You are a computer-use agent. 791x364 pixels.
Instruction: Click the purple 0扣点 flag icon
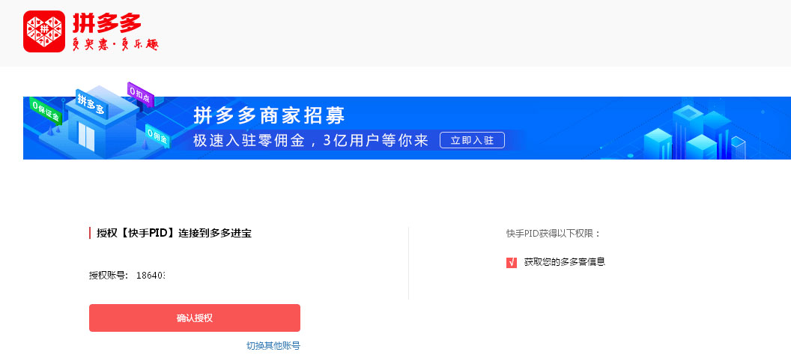point(140,93)
